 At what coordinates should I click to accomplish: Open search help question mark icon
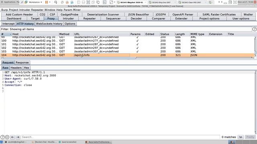2,137
